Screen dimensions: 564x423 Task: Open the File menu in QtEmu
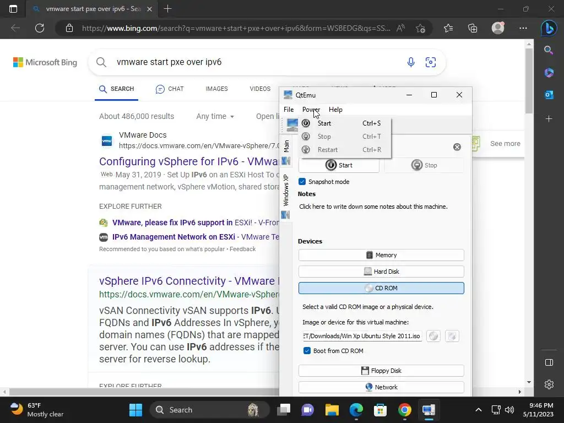click(289, 110)
